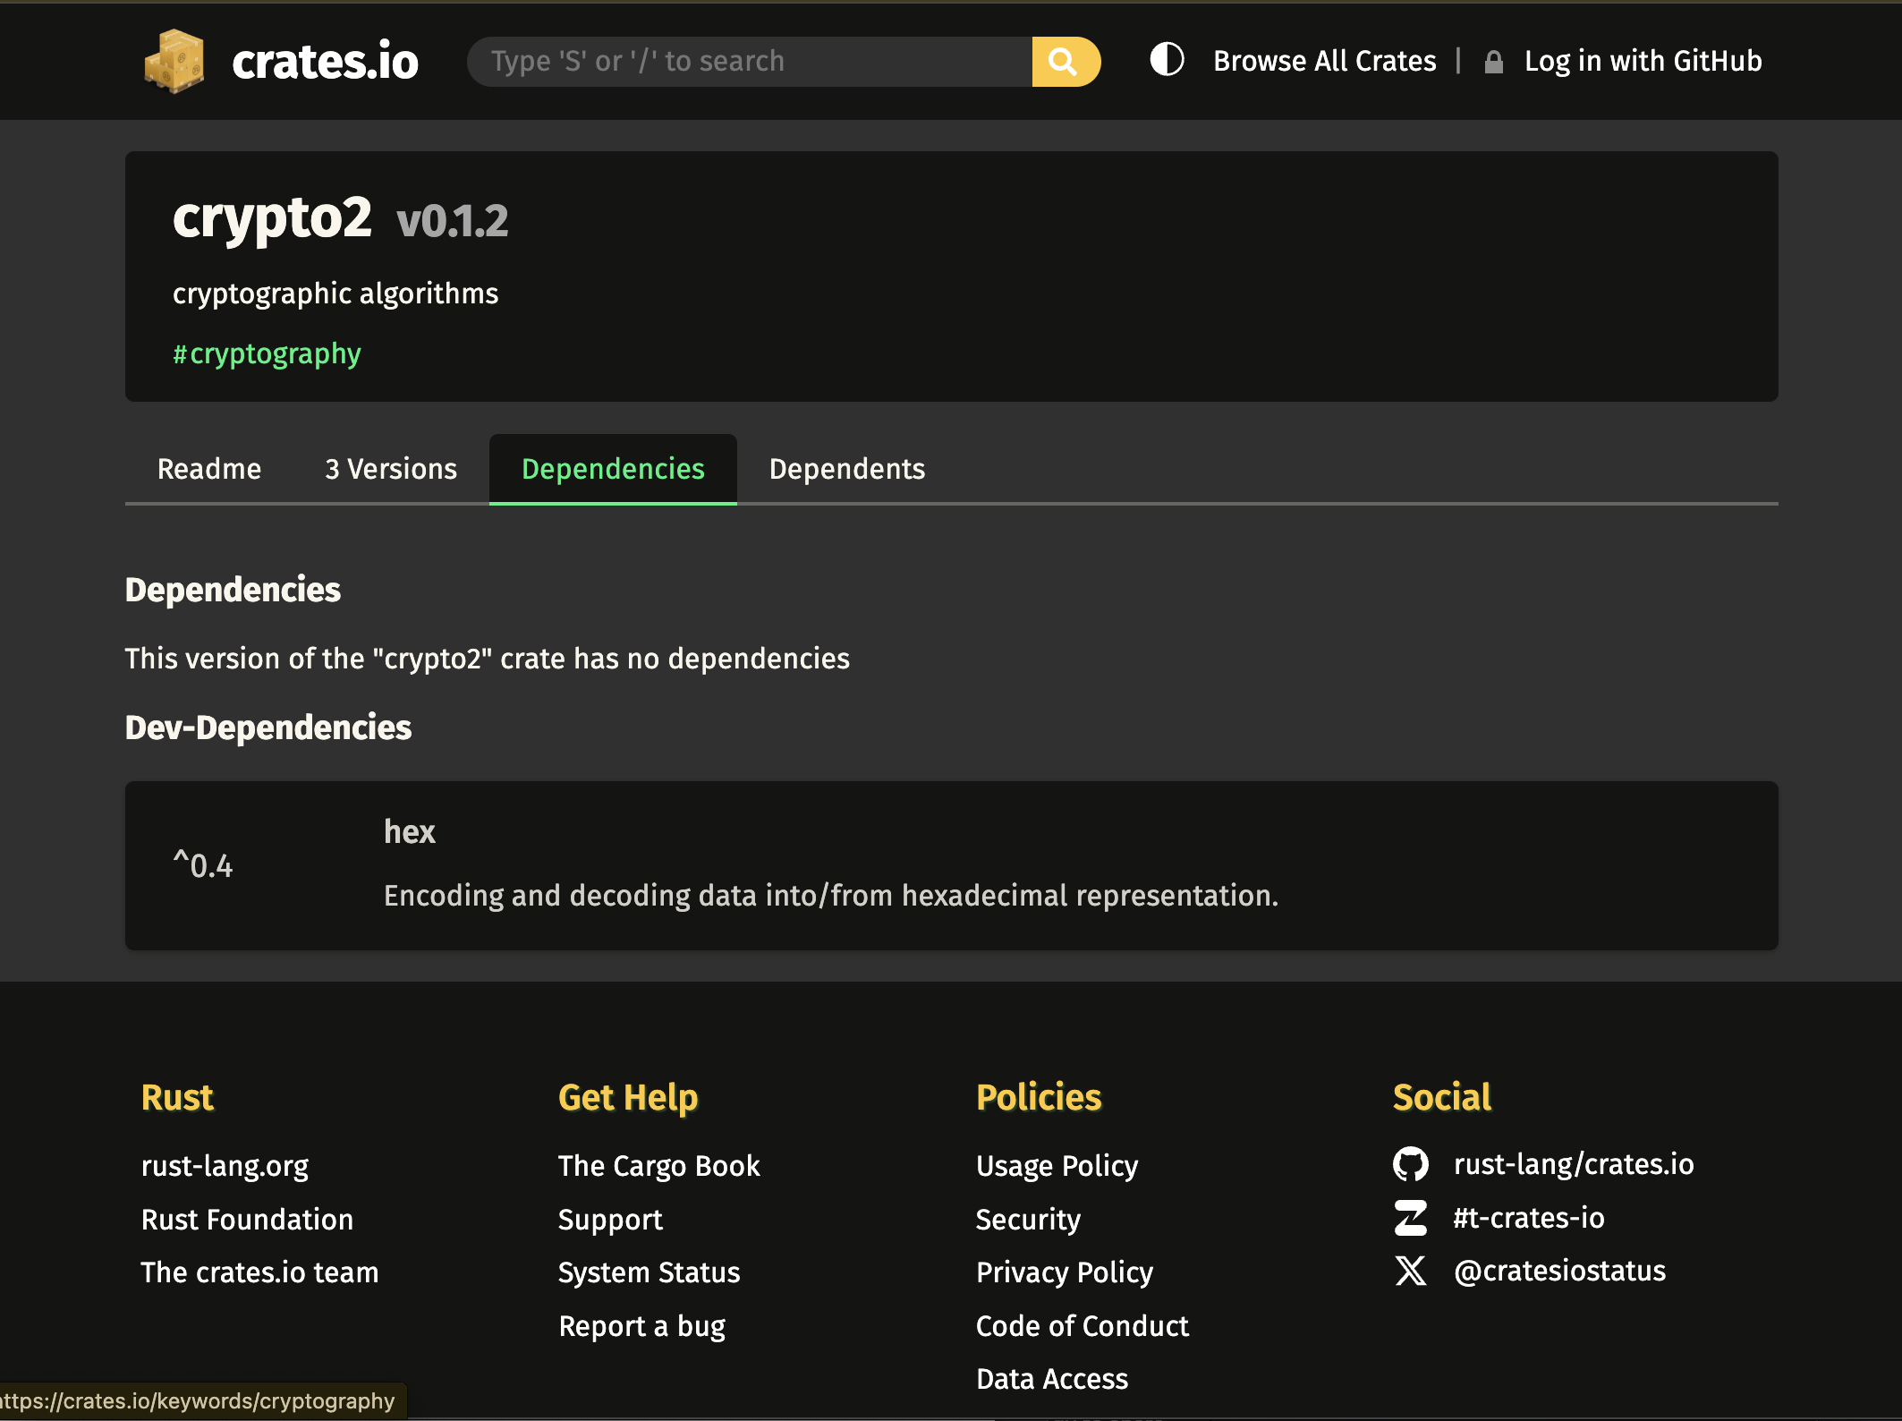Open The Cargo Book link
This screenshot has height=1421, width=1902.
click(658, 1166)
